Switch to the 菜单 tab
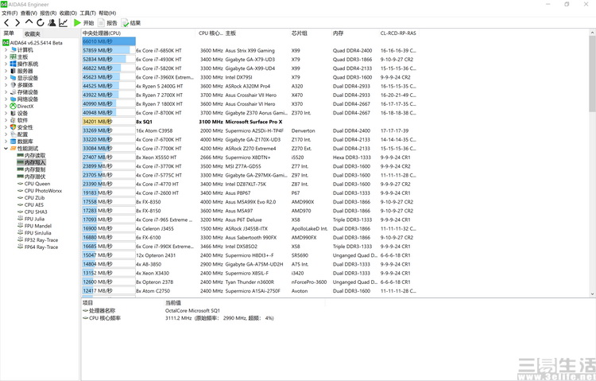The height and width of the screenshot is (381, 596). coord(9,33)
